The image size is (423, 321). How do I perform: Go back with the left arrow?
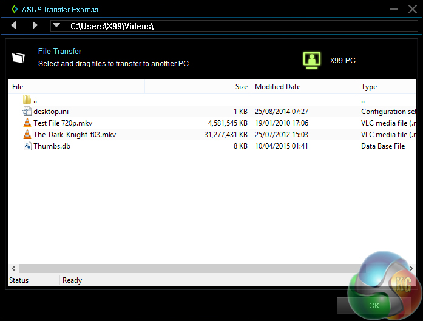(x=13, y=25)
